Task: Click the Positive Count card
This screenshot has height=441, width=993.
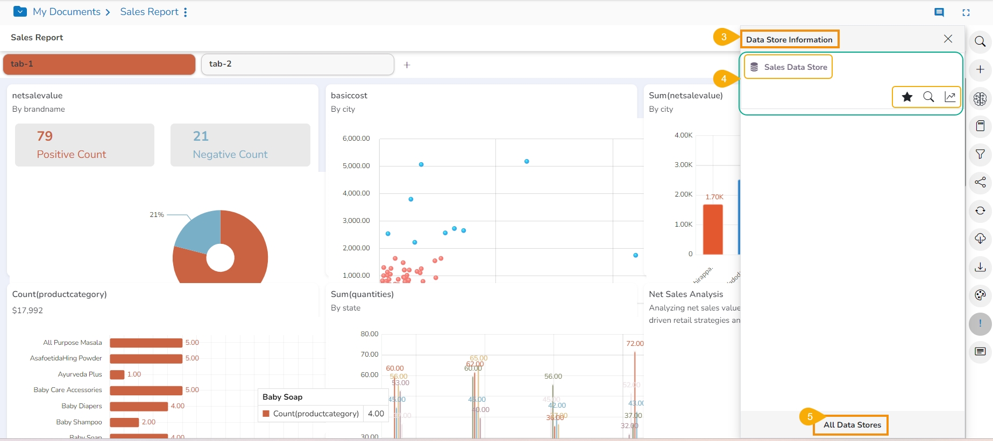Action: click(84, 145)
